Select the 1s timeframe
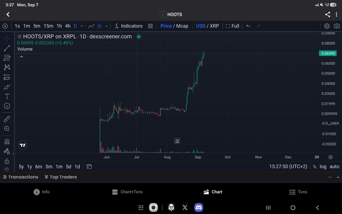Viewport: 342px width, 214px height. pos(17,26)
